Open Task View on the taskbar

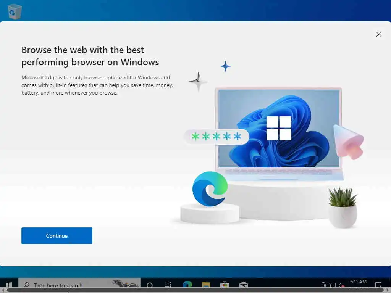pos(168,285)
